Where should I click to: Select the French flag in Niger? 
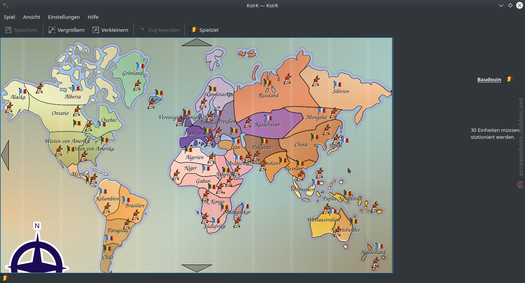pyautogui.click(x=206, y=168)
